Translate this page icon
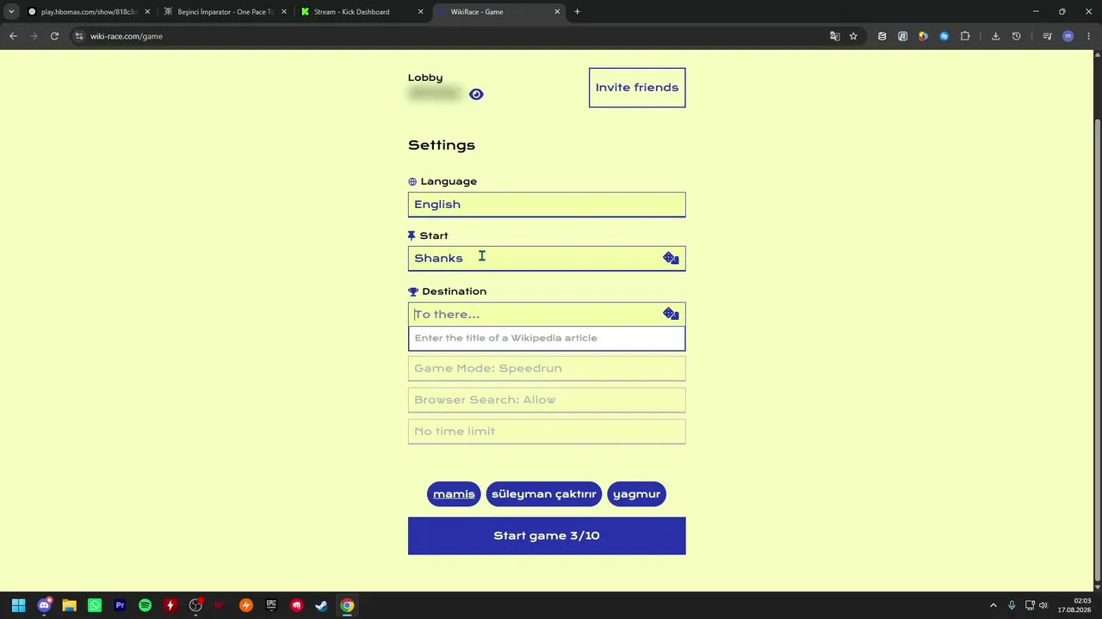 pyautogui.click(x=834, y=36)
